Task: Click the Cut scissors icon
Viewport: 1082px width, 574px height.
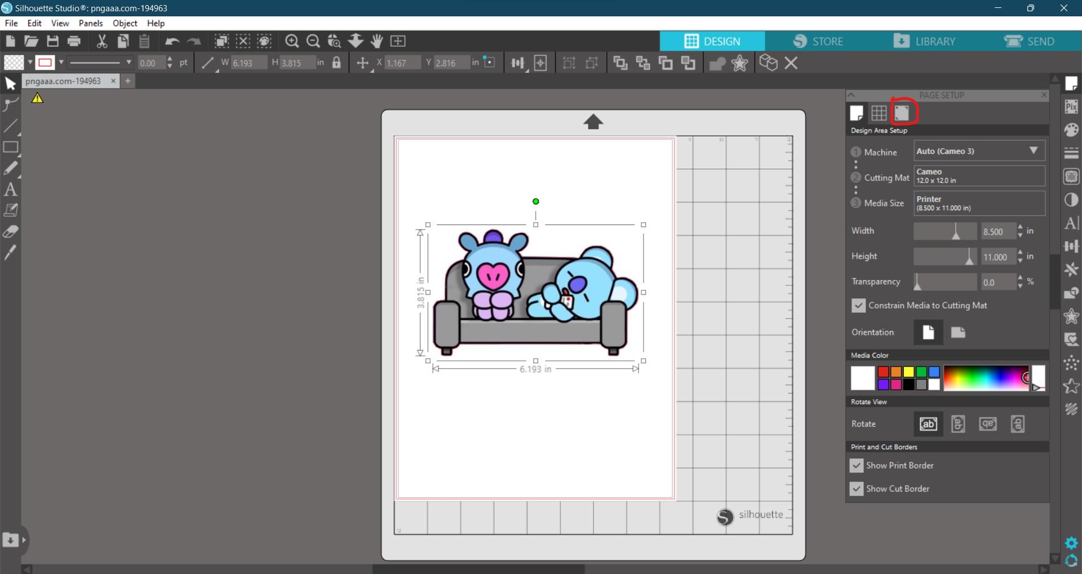Action: pos(102,41)
